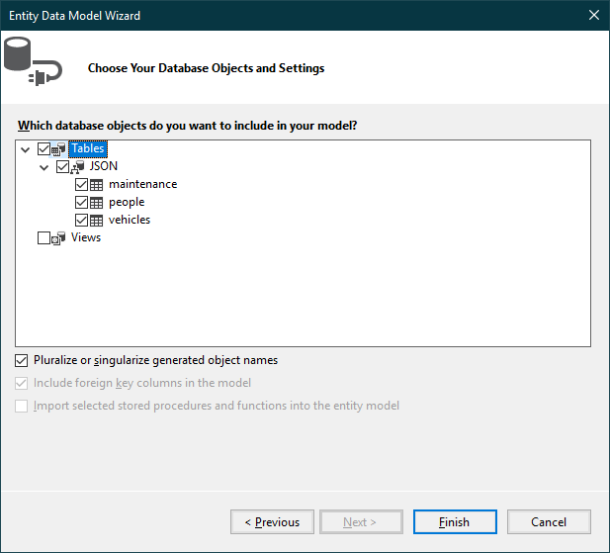Uncheck the Tables checkbox

(x=44, y=149)
